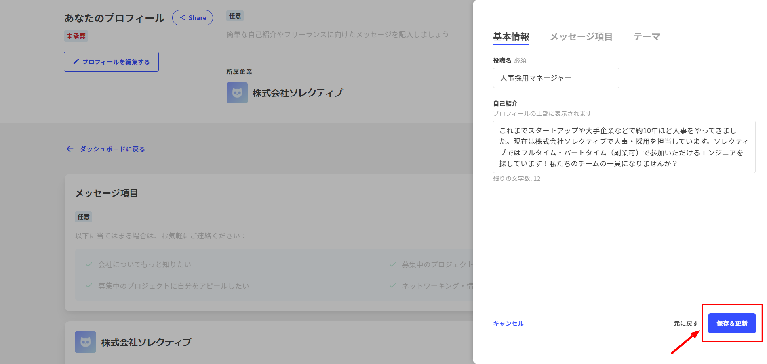Viewport: 767px width, 364px height.
Task: Click company logo in bottom card
Action: 85,342
